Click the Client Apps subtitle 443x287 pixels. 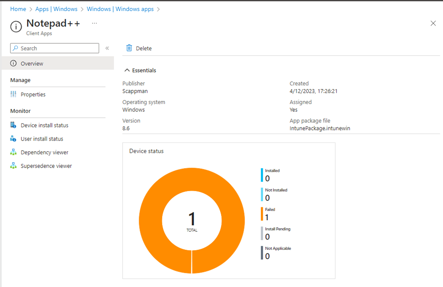click(x=39, y=33)
